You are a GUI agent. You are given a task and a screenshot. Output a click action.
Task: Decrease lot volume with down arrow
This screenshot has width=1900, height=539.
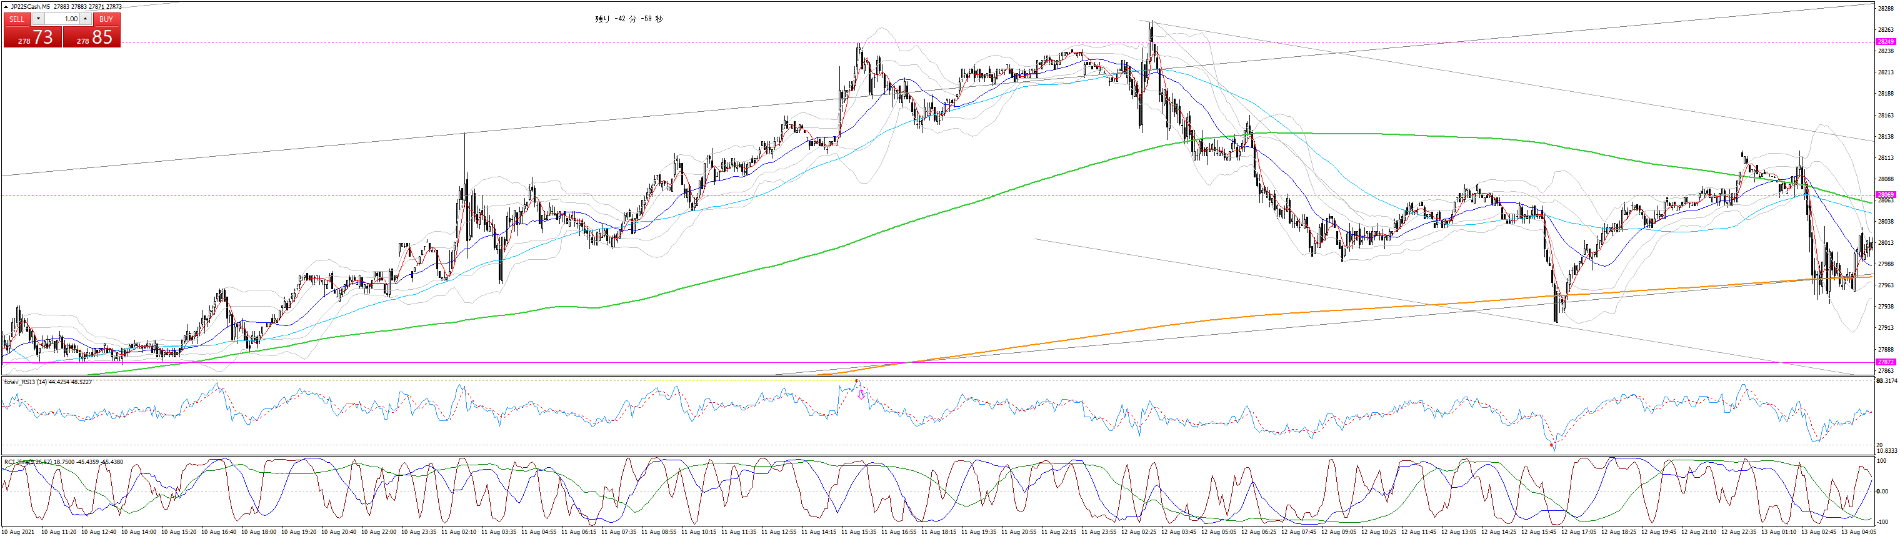pyautogui.click(x=38, y=19)
